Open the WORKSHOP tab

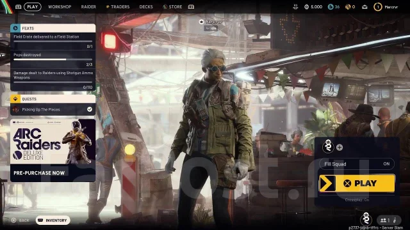click(x=60, y=7)
